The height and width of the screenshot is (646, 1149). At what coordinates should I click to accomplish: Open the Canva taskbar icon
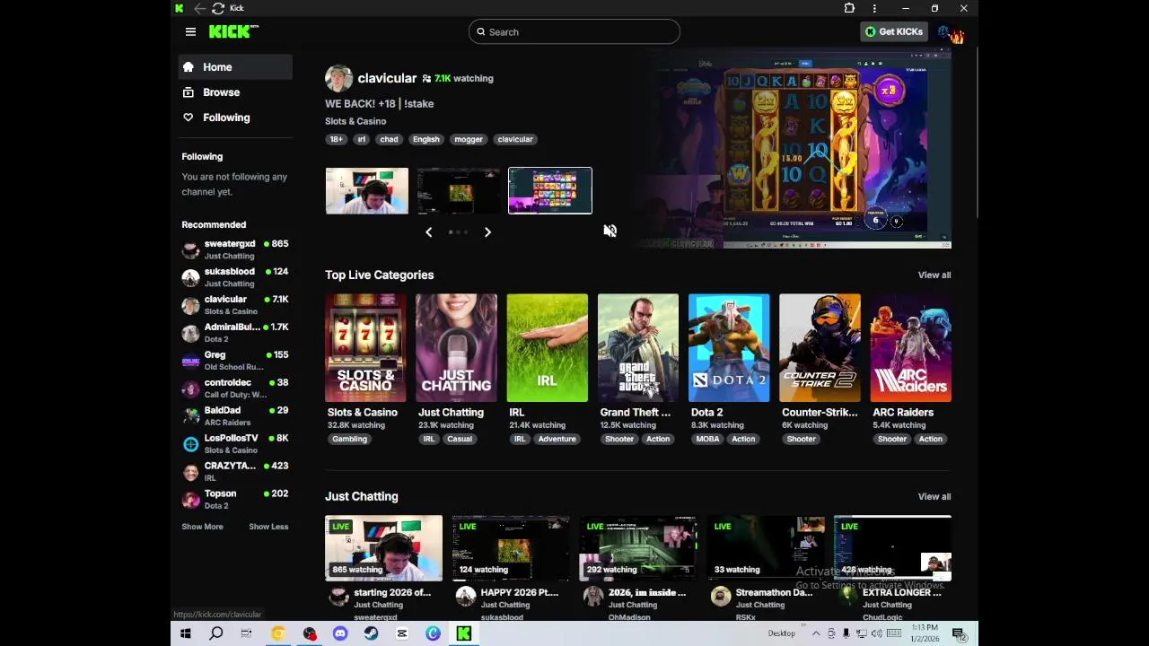pyautogui.click(x=433, y=633)
